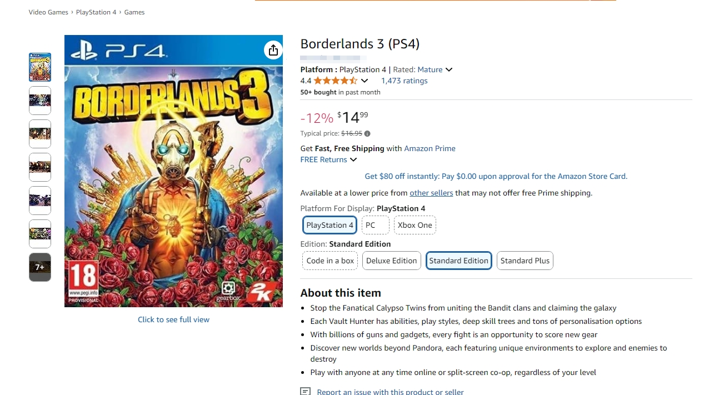Go to Video Games breadcrumb
The width and height of the screenshot is (704, 395).
[x=48, y=12]
